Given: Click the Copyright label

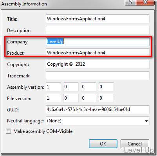Looking at the screenshot, I should 18,65.
